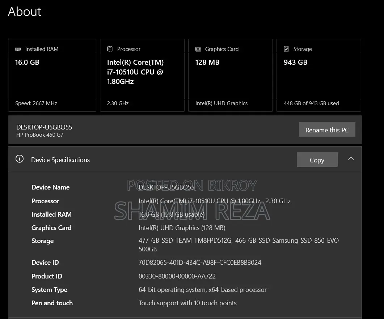Viewport: 384px width, 319px height.
Task: Click the About page heading
Action: (25, 12)
